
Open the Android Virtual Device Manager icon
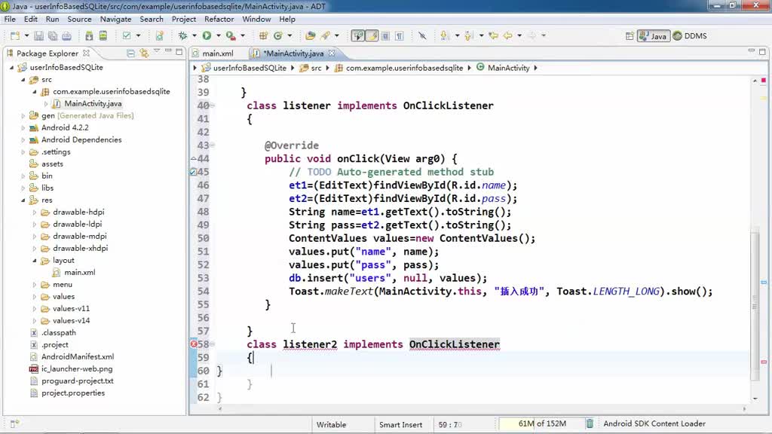[103, 36]
